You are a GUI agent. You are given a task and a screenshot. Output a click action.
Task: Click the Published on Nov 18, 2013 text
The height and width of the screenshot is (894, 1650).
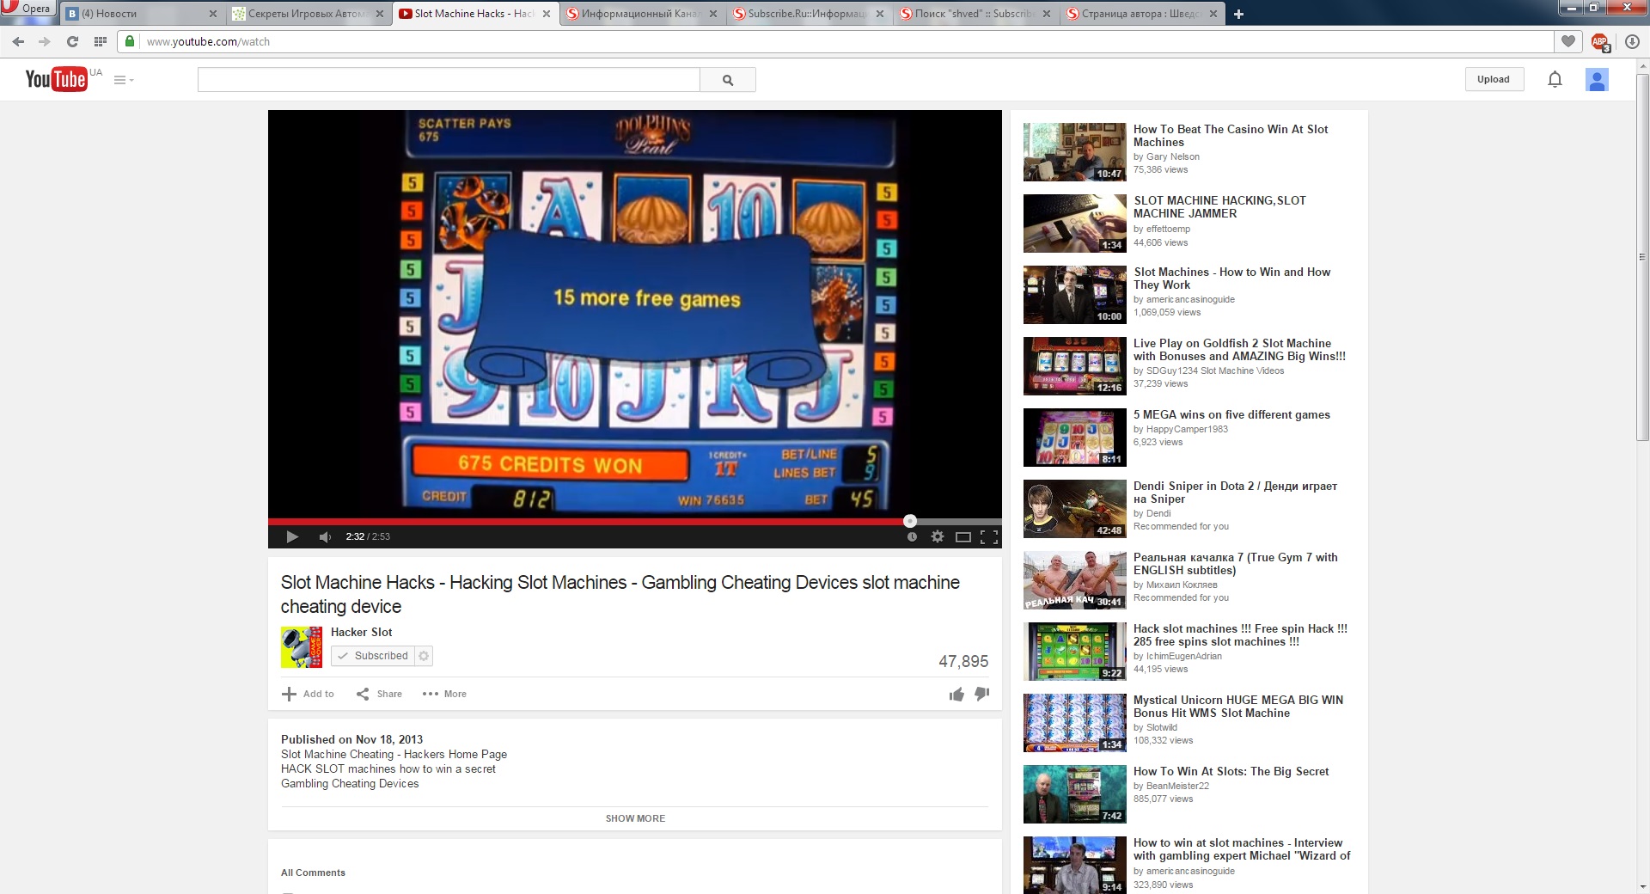pyautogui.click(x=351, y=739)
